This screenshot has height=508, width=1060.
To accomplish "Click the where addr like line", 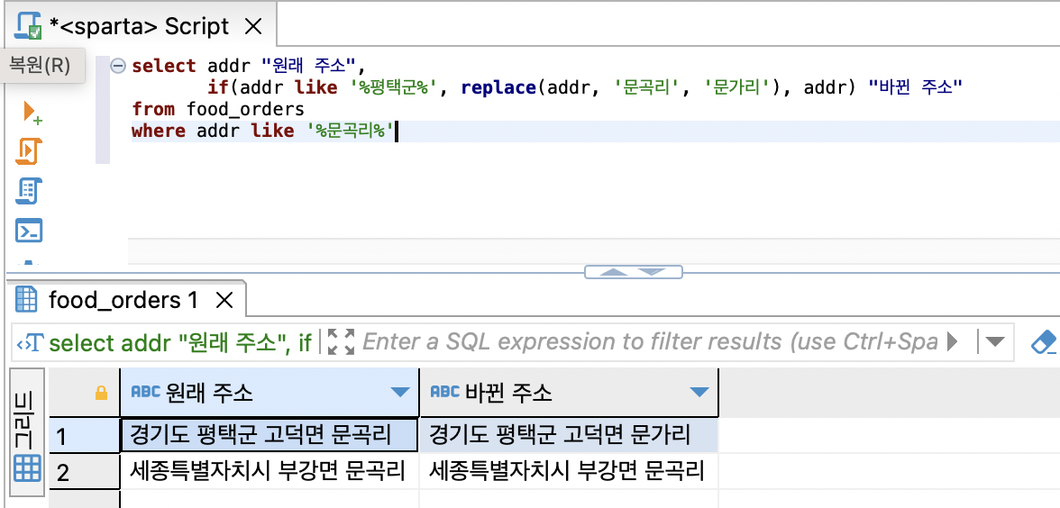I will 263,131.
